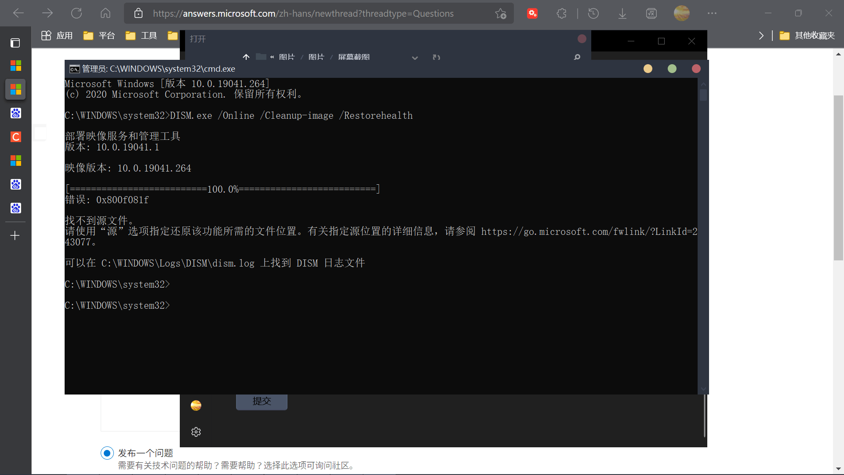Click the Open dialog search icon
This screenshot has height=475, width=844.
577,57
